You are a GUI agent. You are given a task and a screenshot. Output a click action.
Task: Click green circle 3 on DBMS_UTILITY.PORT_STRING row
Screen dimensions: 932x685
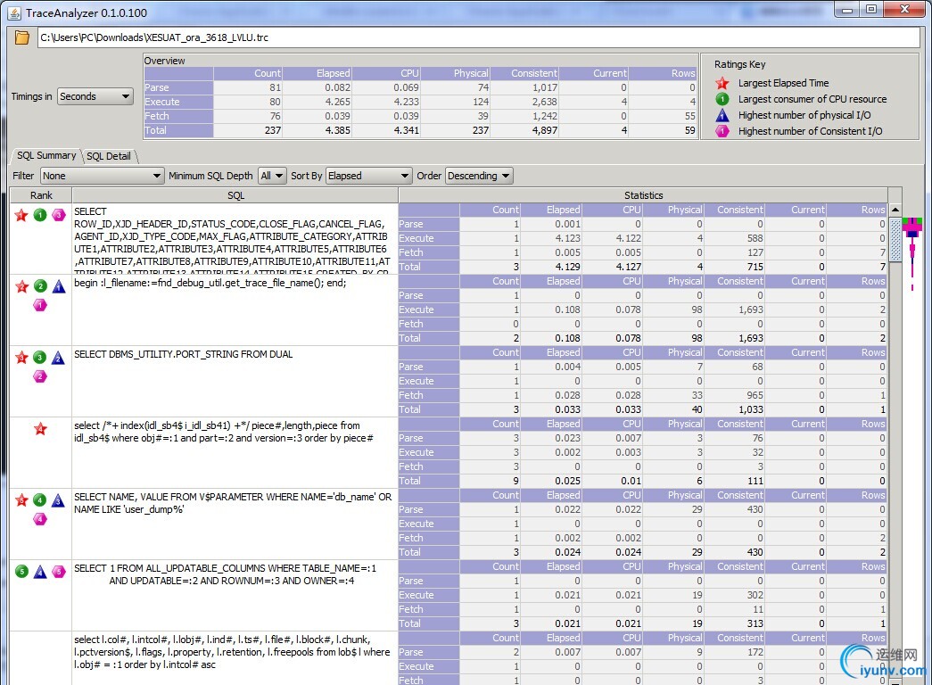pyautogui.click(x=40, y=358)
